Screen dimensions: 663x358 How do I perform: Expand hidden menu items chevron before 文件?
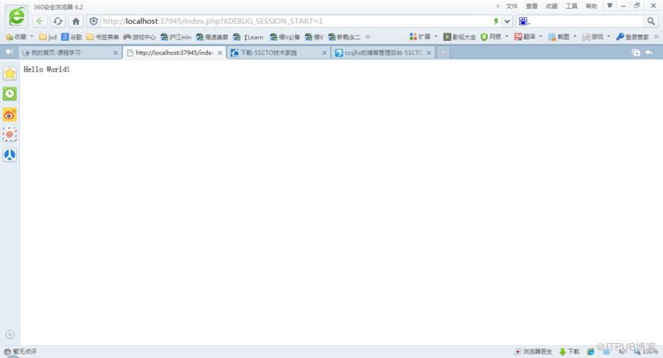[498, 6]
